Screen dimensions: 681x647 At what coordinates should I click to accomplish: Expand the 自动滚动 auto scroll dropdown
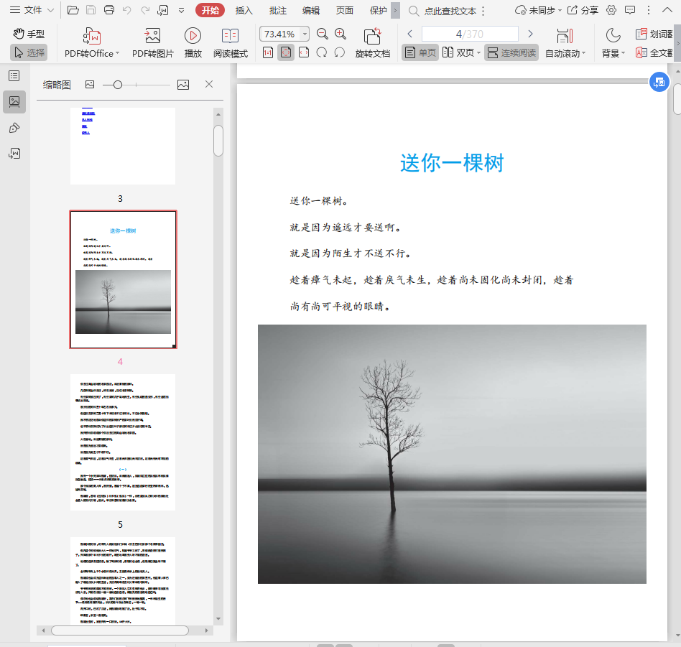coord(583,53)
